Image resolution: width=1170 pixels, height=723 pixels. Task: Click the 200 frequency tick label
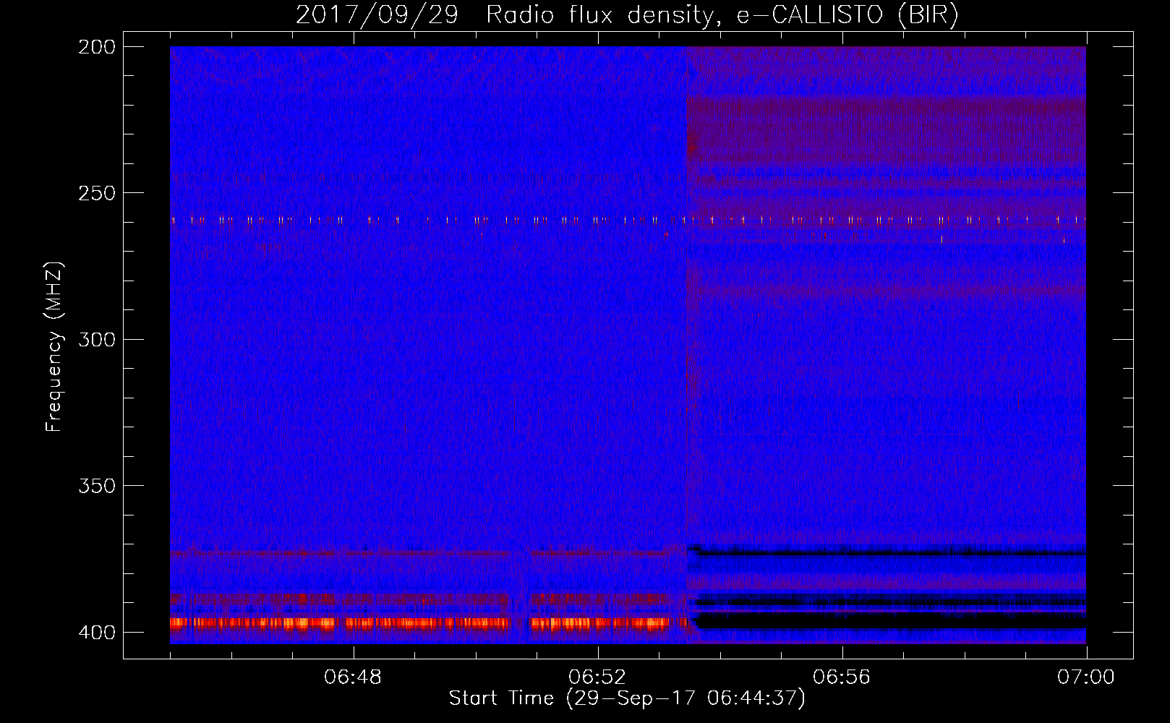[97, 47]
